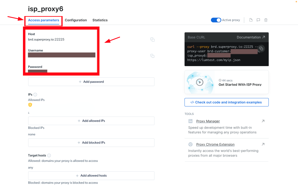Copy the Username using its copy icon
This screenshot has width=298, height=186.
152,56
